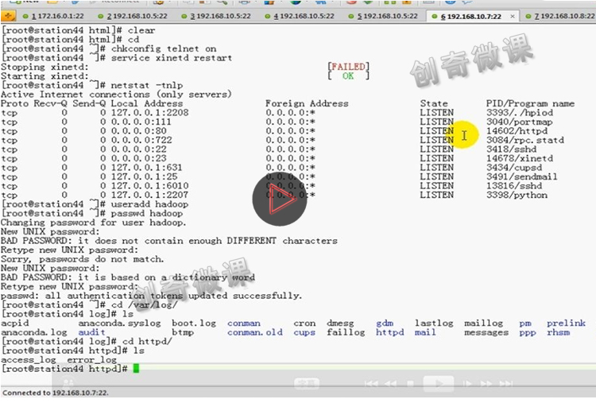Click the '3491/sendmail' process entry
Viewport: 596px width, 403px height.
[x=522, y=176]
